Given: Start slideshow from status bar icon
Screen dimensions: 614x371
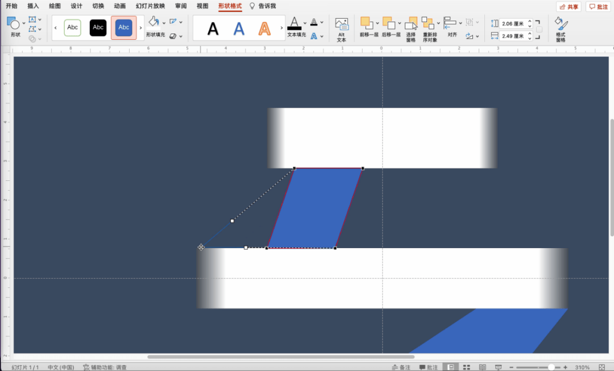Looking at the screenshot, I should point(498,367).
